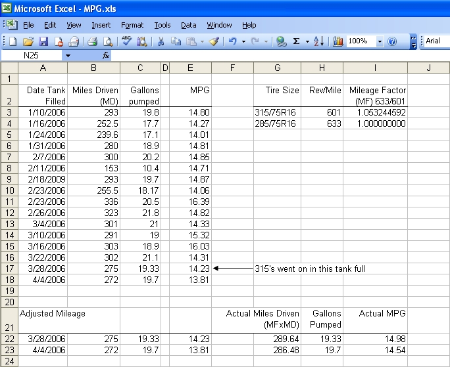Click the Open folder icon

(x=28, y=41)
